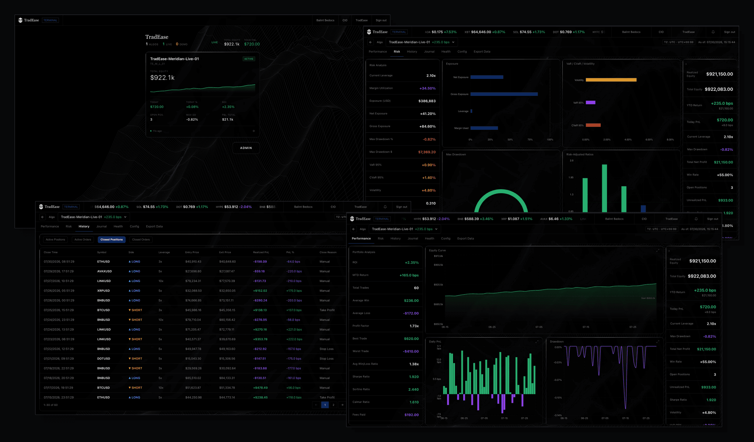Sign out from the home window
The height and width of the screenshot is (442, 754).
tap(381, 20)
